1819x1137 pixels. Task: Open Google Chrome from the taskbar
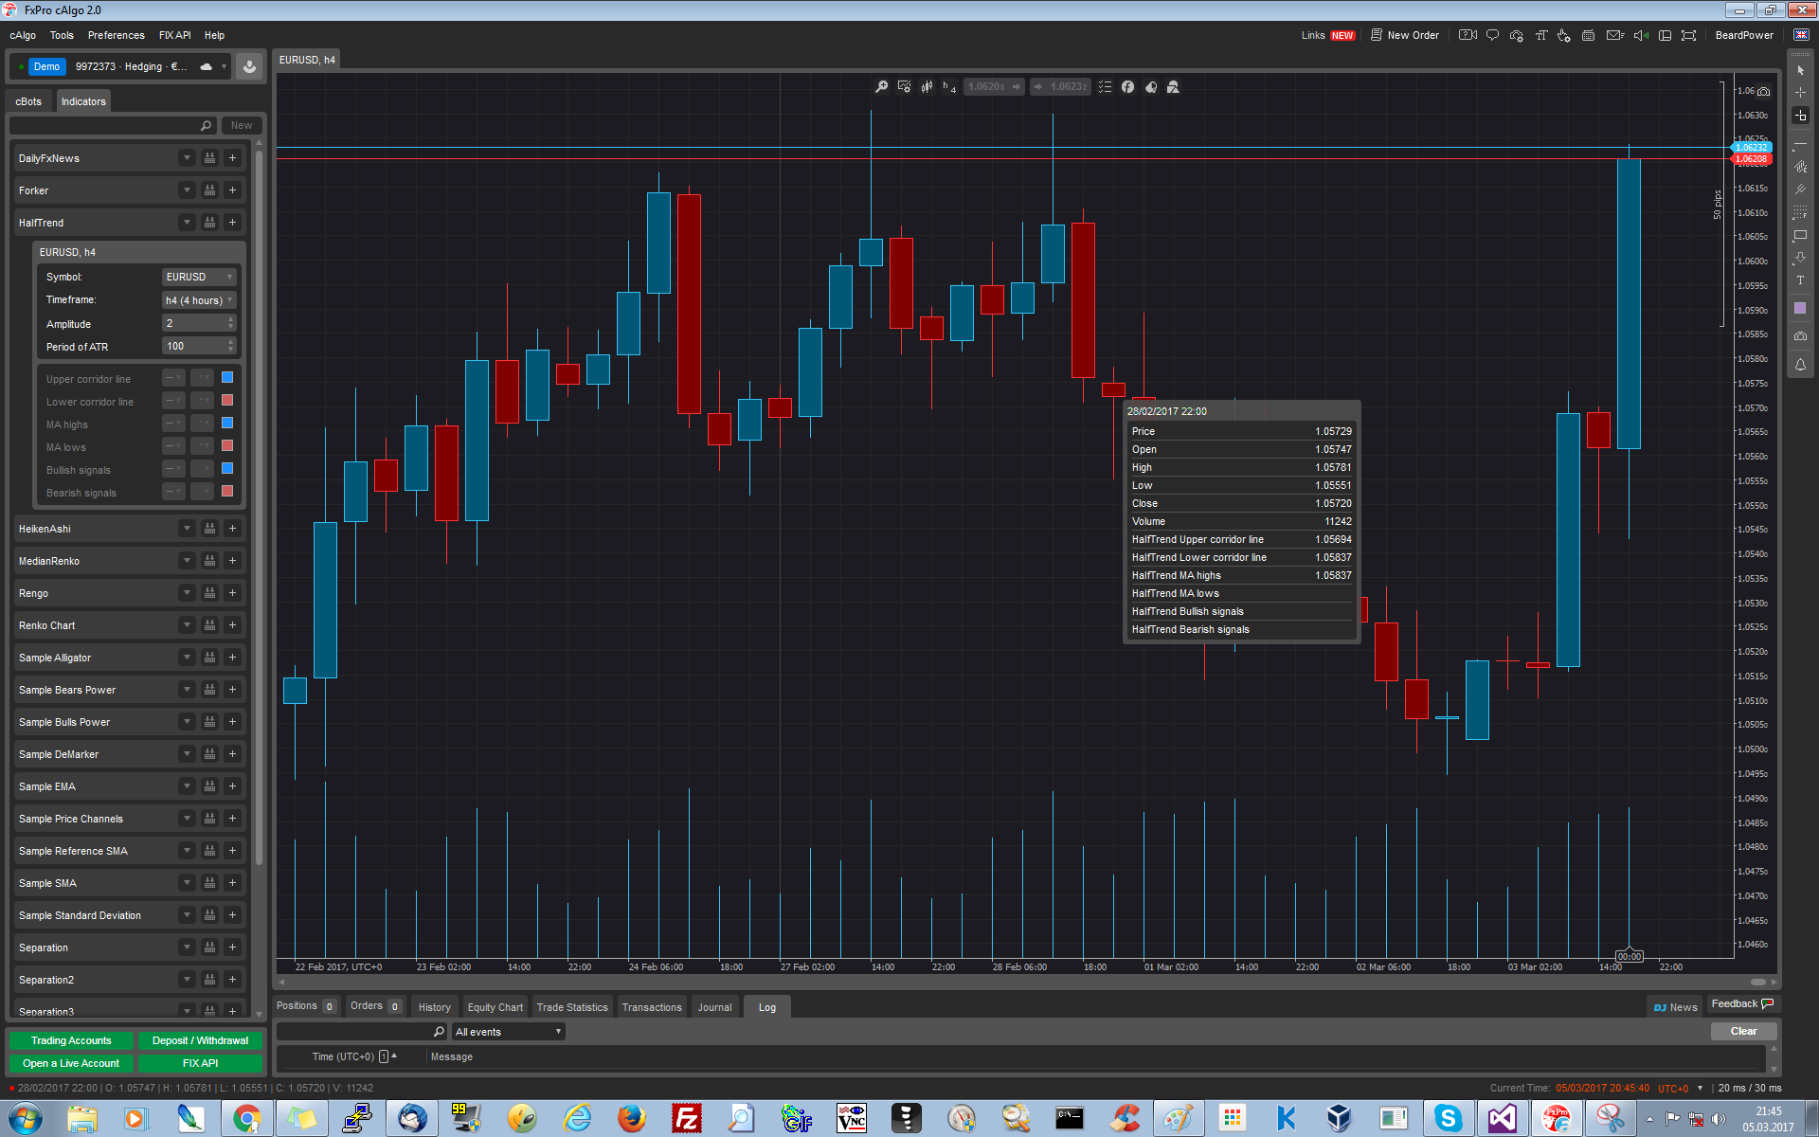coord(246,1118)
